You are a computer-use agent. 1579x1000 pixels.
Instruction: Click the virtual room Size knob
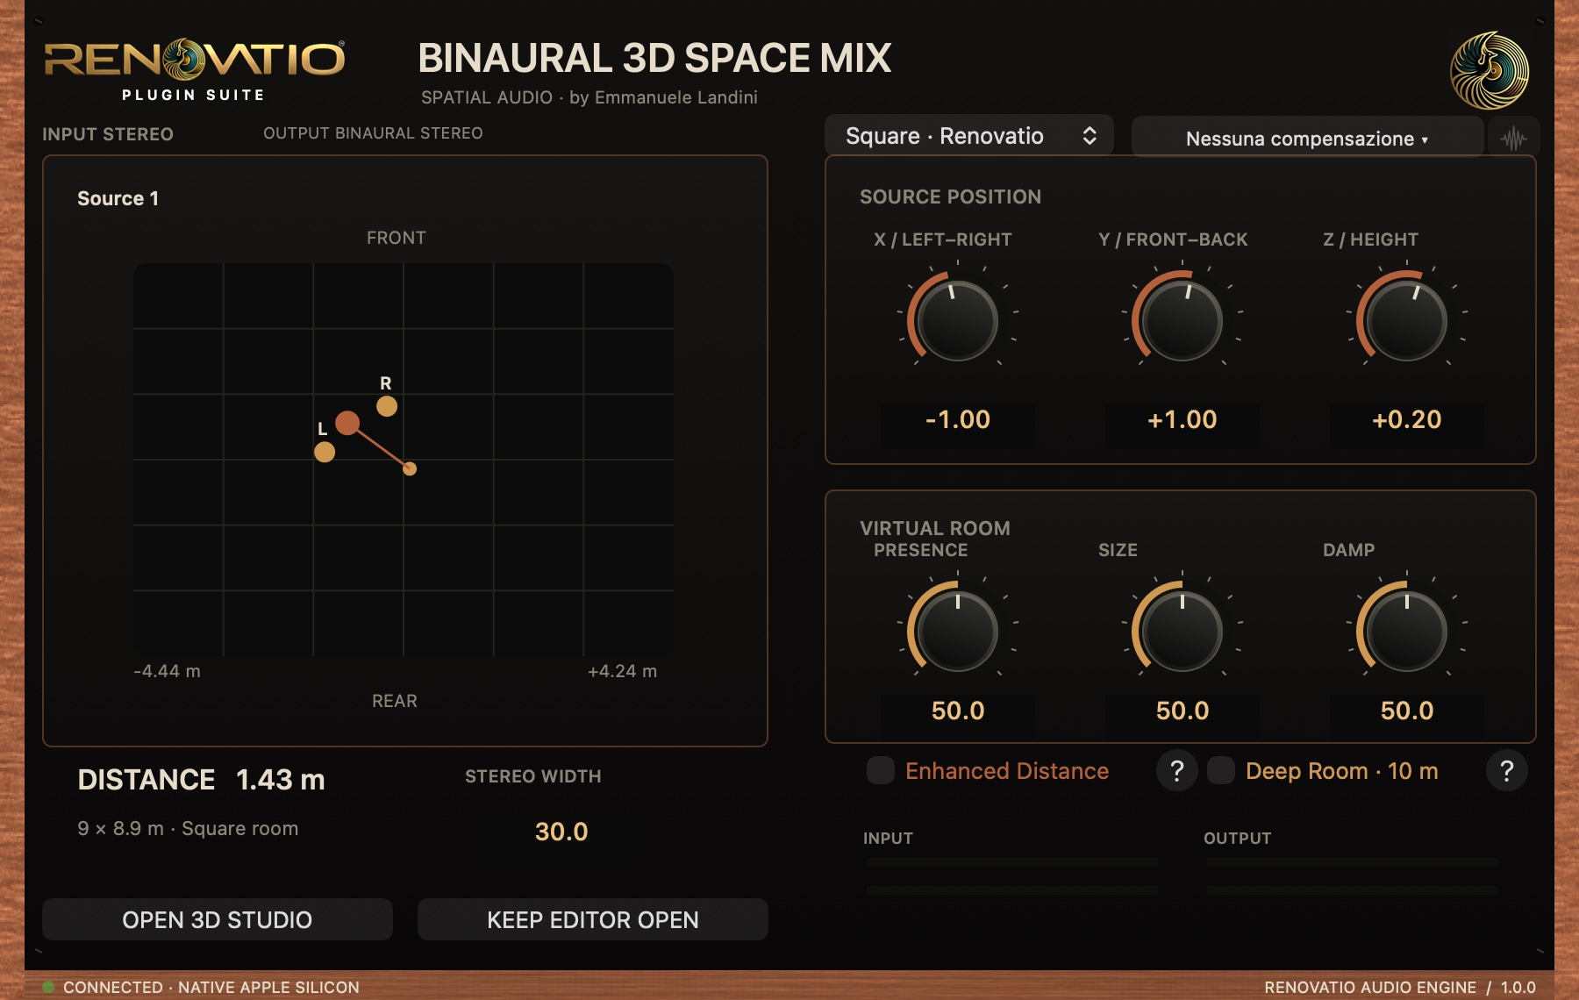1182,630
